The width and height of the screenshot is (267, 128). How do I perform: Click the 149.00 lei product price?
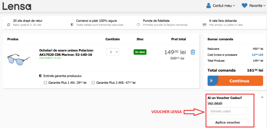[x=175, y=52]
